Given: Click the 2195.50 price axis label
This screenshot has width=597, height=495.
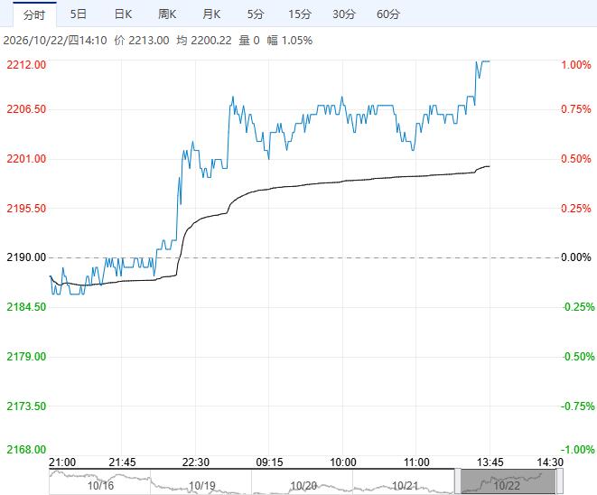Looking at the screenshot, I should (26, 209).
